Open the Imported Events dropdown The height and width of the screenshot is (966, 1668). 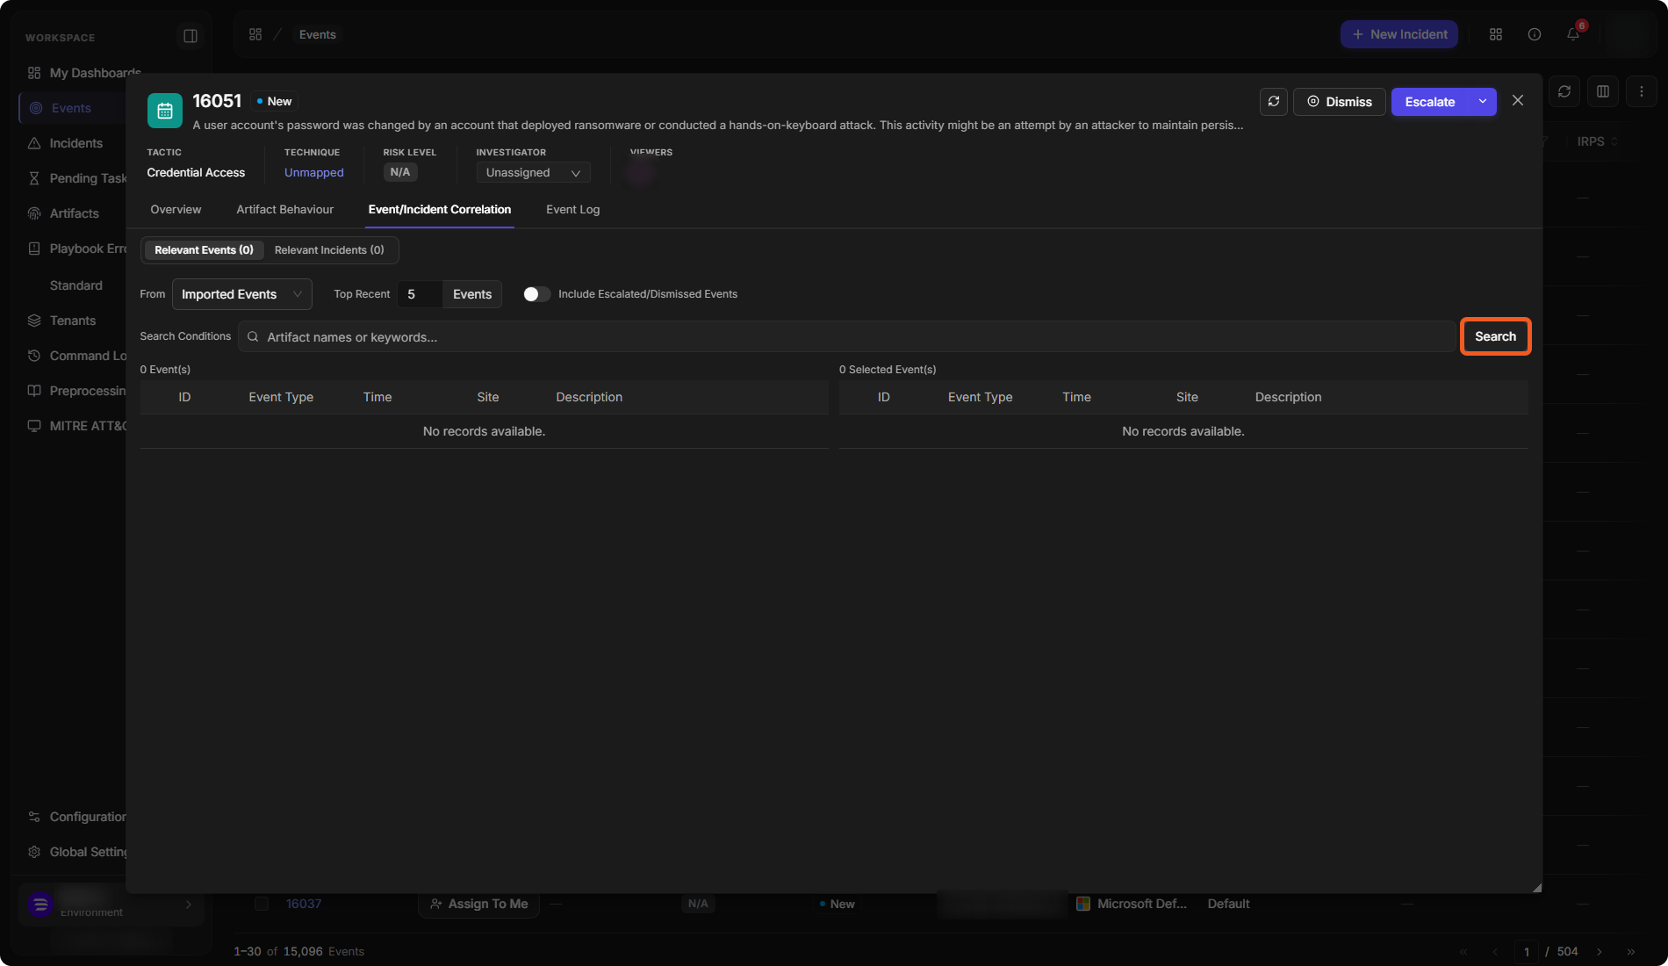pos(241,294)
